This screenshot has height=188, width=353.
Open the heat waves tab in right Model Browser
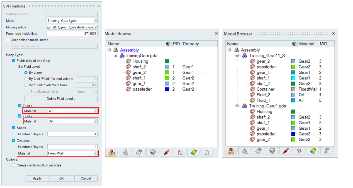click(x=299, y=151)
